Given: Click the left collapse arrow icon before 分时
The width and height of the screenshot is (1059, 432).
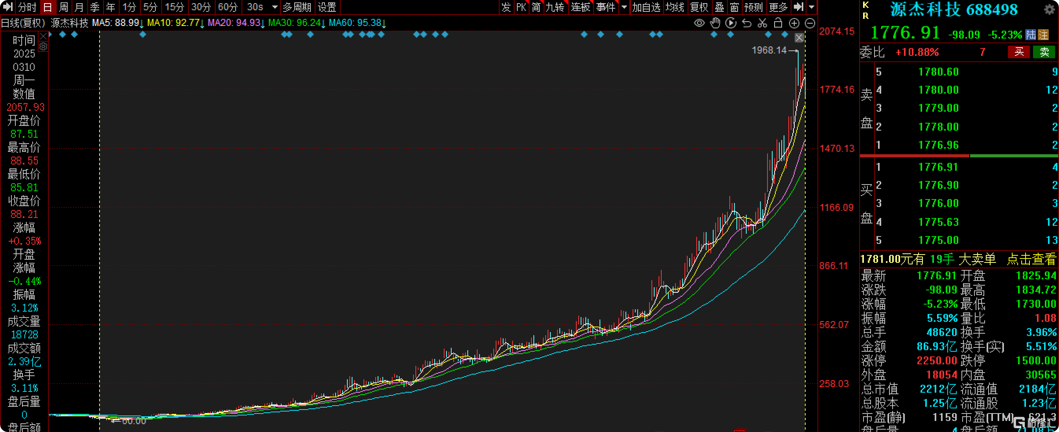Looking at the screenshot, I should coord(8,7).
